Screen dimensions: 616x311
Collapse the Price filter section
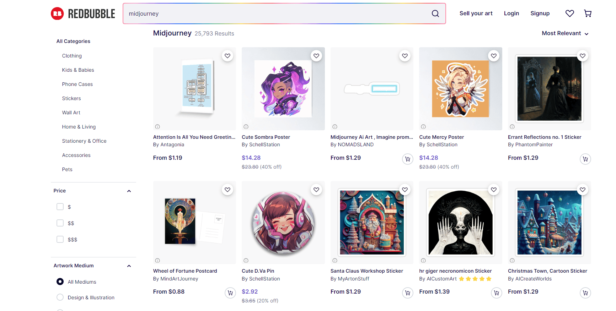129,191
